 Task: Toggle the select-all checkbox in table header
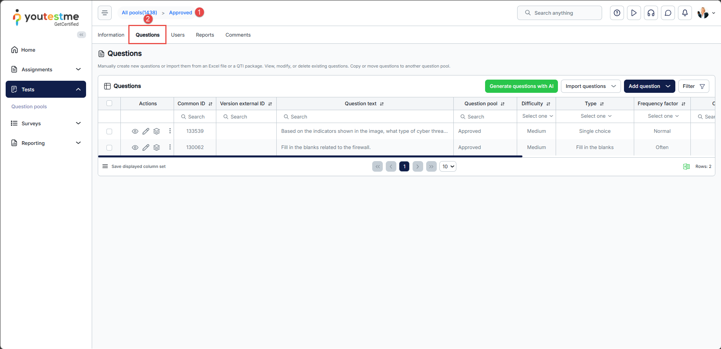click(x=109, y=103)
